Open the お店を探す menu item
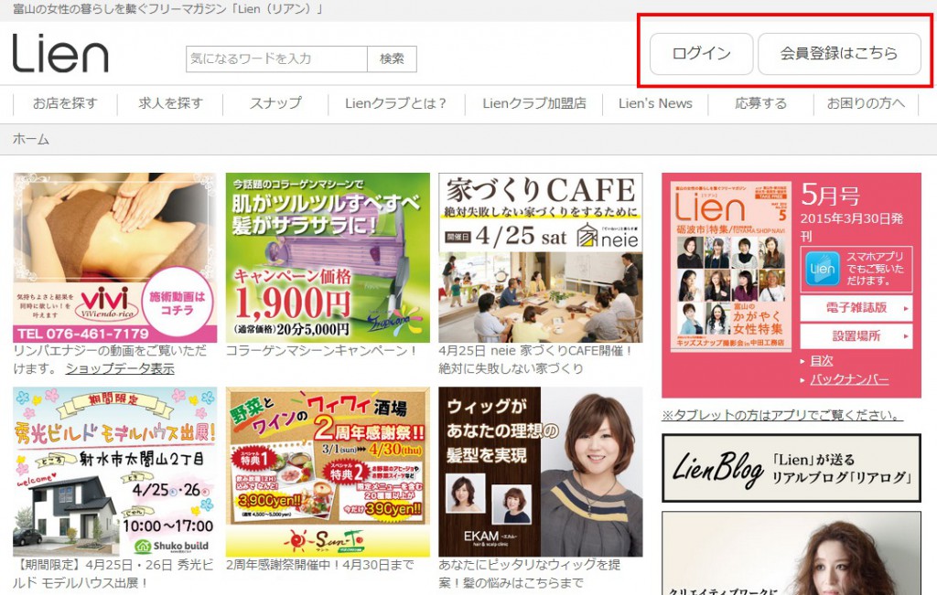937x595 pixels. [x=65, y=104]
